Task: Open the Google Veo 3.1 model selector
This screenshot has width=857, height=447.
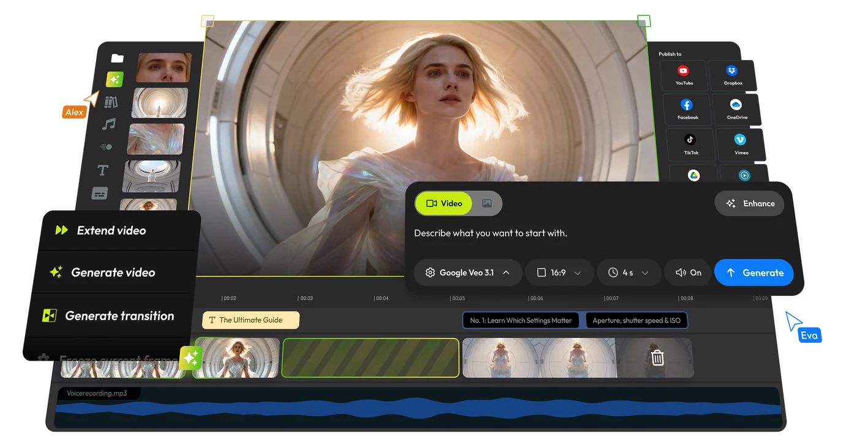Action: (468, 272)
